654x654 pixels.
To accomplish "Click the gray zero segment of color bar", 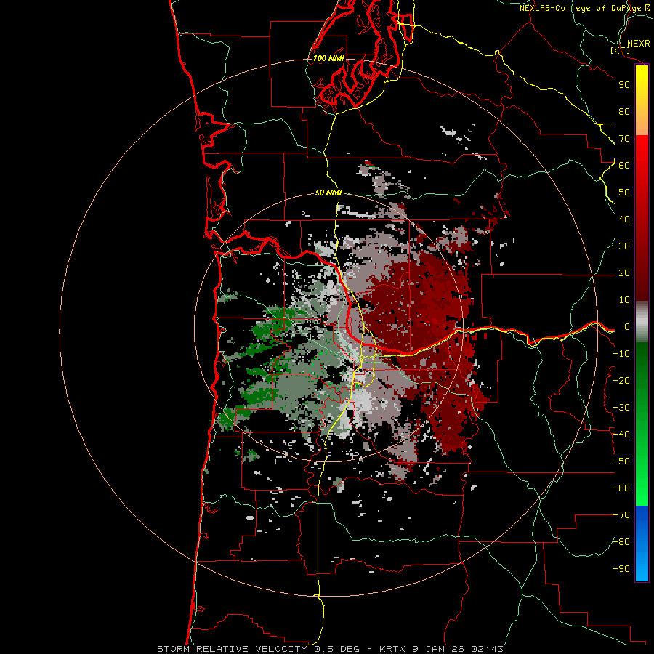I will 642,322.
